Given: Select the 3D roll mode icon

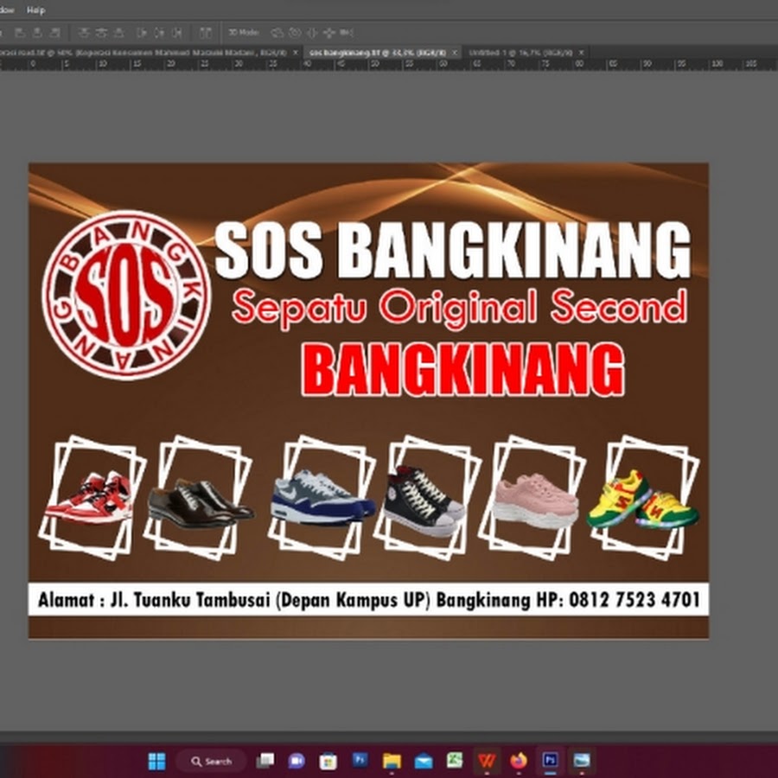Looking at the screenshot, I should coord(295,33).
